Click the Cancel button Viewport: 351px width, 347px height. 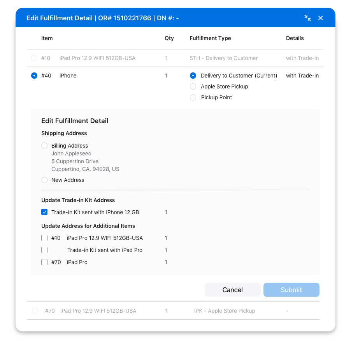(233, 290)
